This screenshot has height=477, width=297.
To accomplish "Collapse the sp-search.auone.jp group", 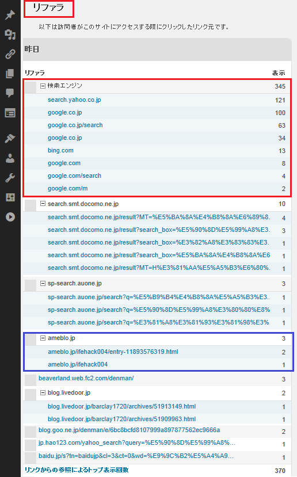I will pos(43,283).
